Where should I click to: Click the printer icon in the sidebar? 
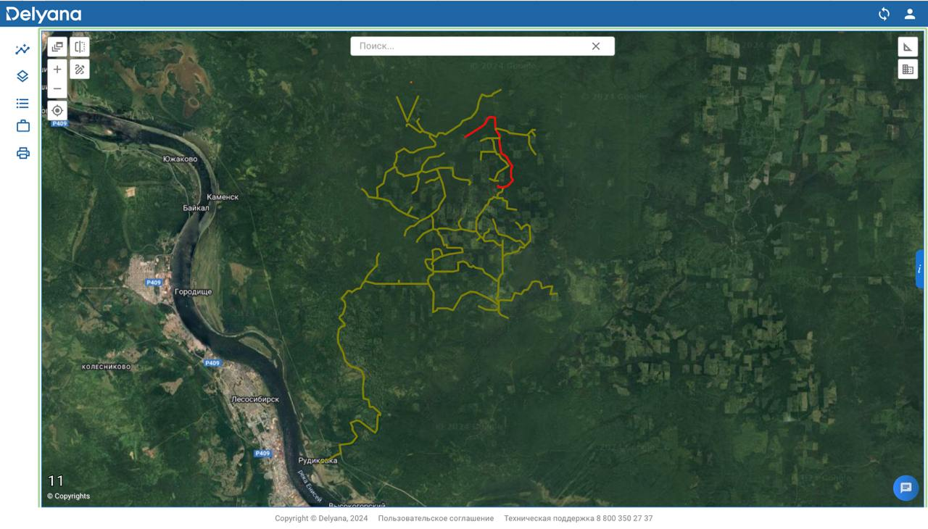[x=22, y=153]
